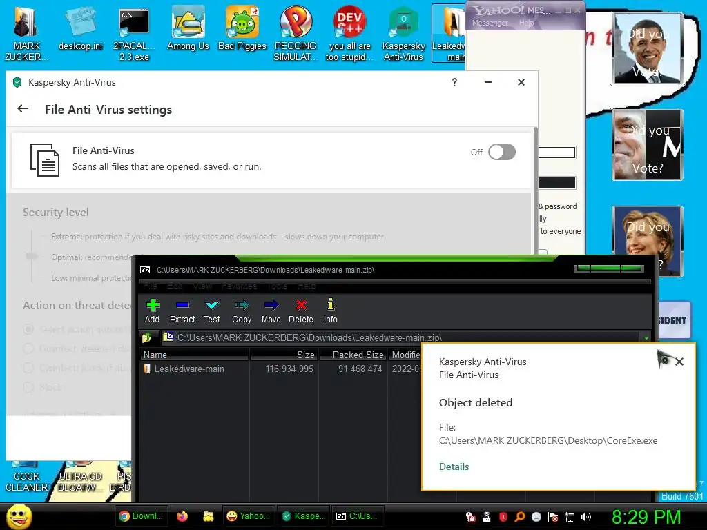Open the Edit menu in 7-Zip
This screenshot has width=707, height=530.
(x=175, y=286)
